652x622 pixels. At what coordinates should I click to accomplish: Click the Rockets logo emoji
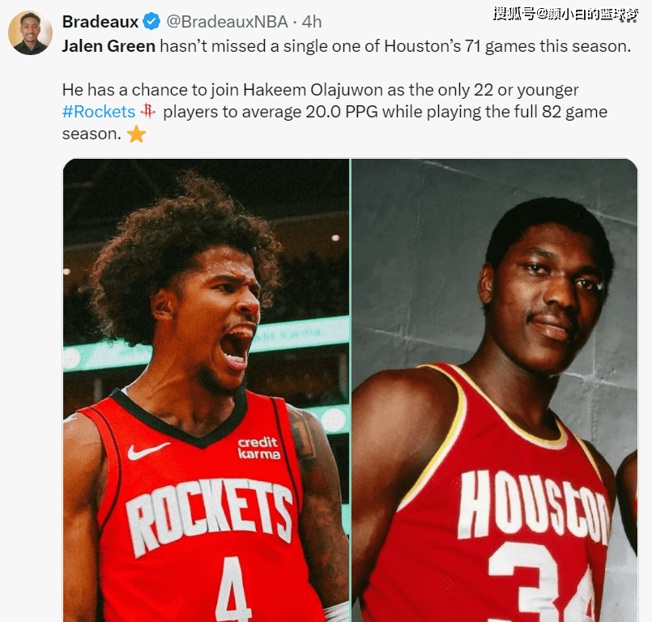(x=148, y=112)
